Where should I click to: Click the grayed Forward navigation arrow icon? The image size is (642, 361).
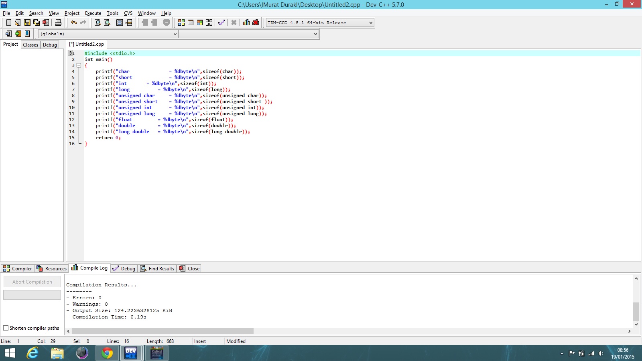click(154, 22)
